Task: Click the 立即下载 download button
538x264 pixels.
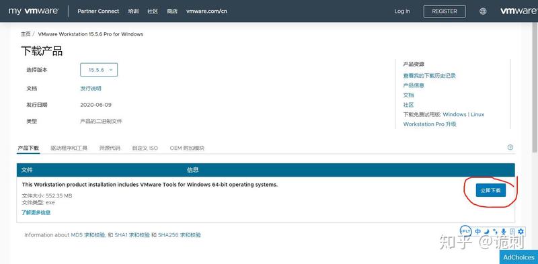Action: pyautogui.click(x=491, y=190)
